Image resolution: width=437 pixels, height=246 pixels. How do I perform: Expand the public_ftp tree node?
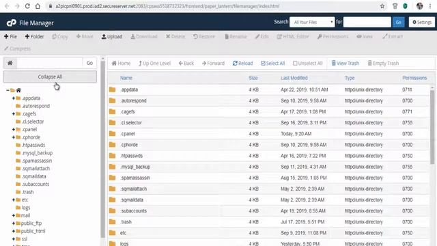(14, 223)
